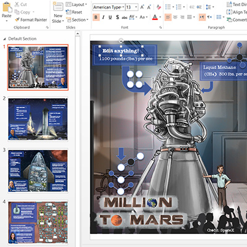Select slide 3 spaceship cutaway thumbnail
Screen dimensions: 247x247
pos(38,171)
